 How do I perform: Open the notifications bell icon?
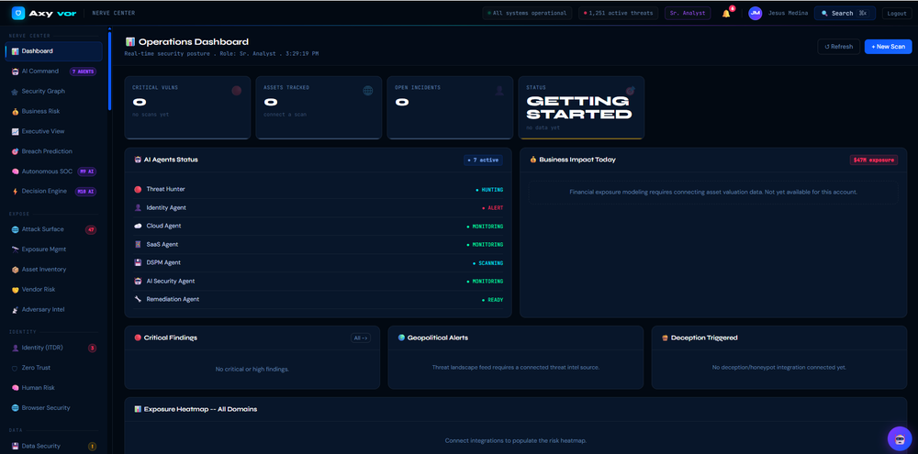click(726, 14)
